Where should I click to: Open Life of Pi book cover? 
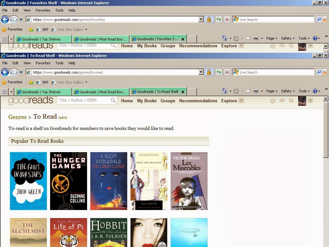click(69, 233)
